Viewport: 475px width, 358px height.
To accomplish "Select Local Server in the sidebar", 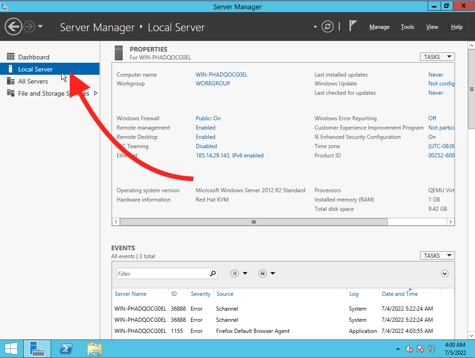I will pos(50,69).
